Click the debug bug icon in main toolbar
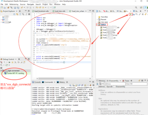The width and height of the screenshot is (148, 115). click(x=8, y=8)
